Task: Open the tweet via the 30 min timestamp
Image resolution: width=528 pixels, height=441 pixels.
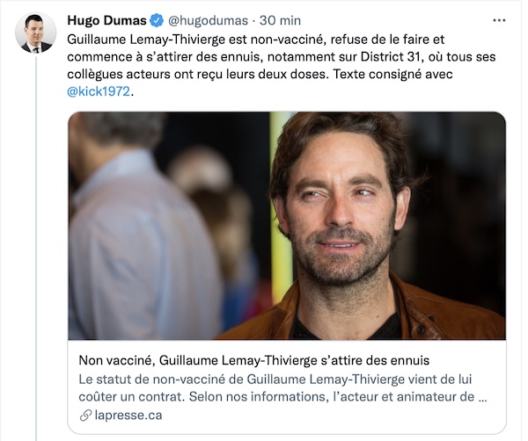Action: tap(280, 20)
